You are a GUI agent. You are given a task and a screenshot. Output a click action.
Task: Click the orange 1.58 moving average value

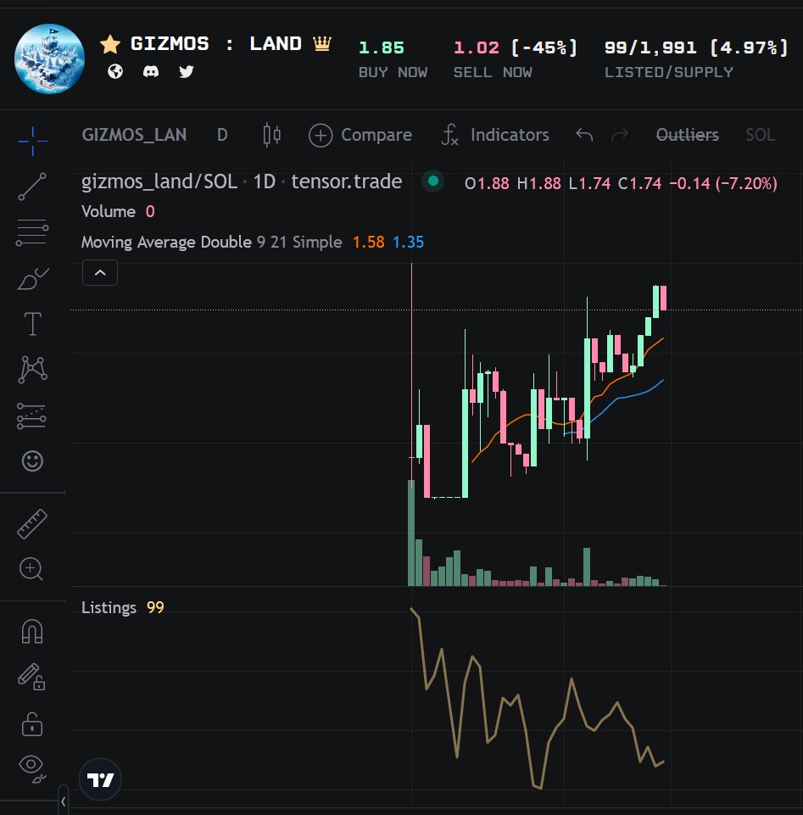coord(369,243)
